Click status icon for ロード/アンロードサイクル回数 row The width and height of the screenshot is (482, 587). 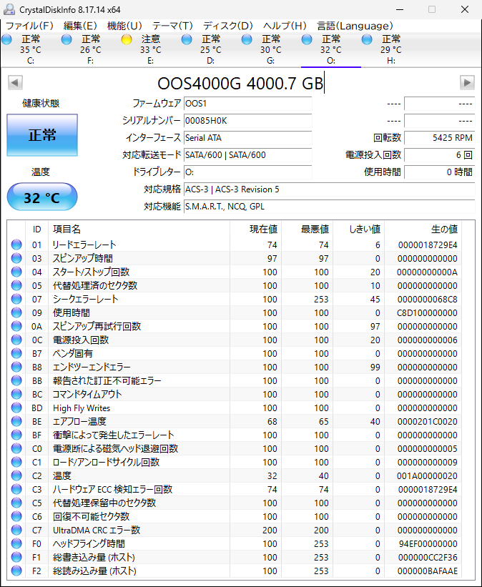[x=16, y=463]
